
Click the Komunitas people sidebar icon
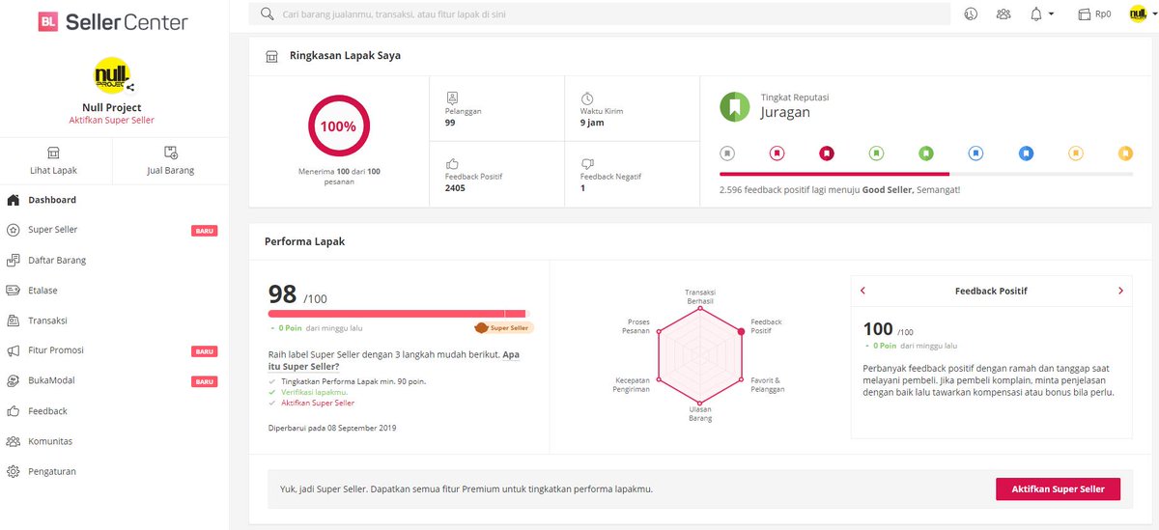(13, 441)
